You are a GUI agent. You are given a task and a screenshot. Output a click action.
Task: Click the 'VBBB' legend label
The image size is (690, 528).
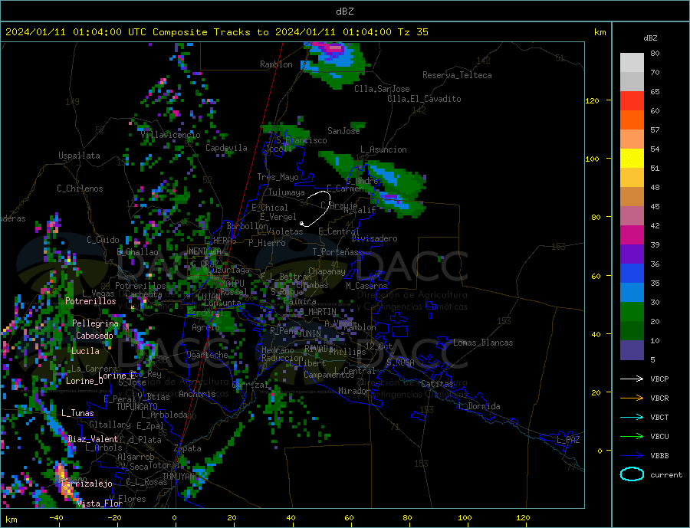point(659,455)
